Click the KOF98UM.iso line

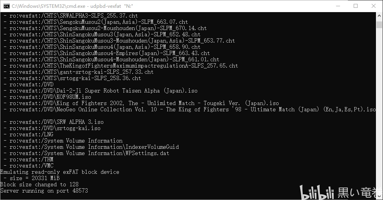point(47,97)
